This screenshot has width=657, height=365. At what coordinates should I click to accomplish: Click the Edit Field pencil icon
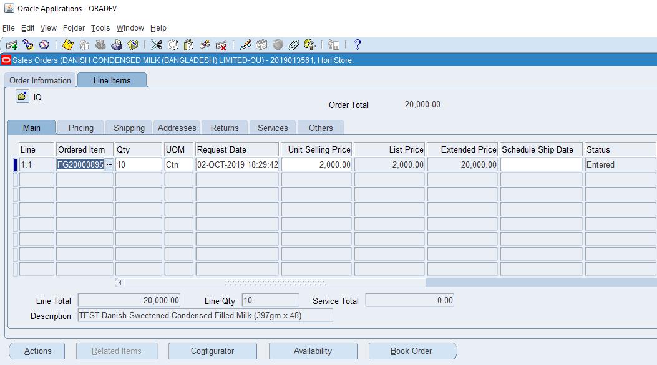point(245,45)
